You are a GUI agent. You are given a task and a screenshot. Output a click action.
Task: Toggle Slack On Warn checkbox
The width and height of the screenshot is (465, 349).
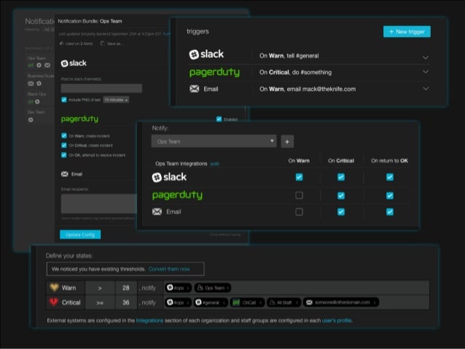pyautogui.click(x=299, y=177)
